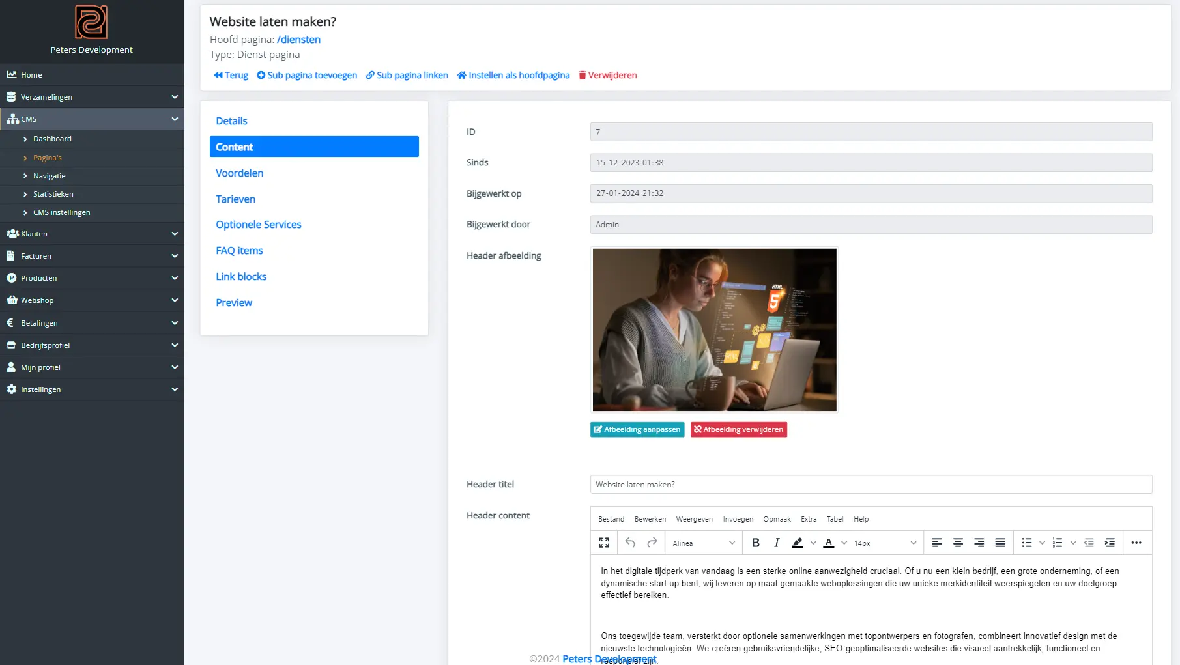Select the Betalingen euro icon
The image size is (1180, 665).
[11, 322]
